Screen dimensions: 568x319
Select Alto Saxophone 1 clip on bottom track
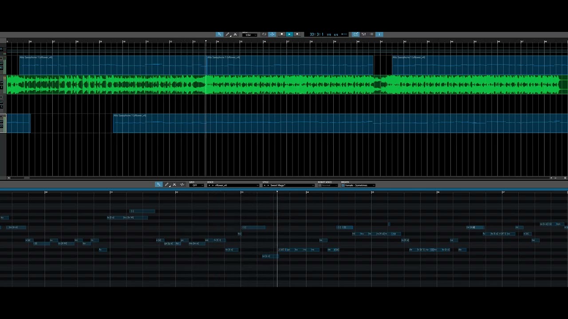pos(340,123)
